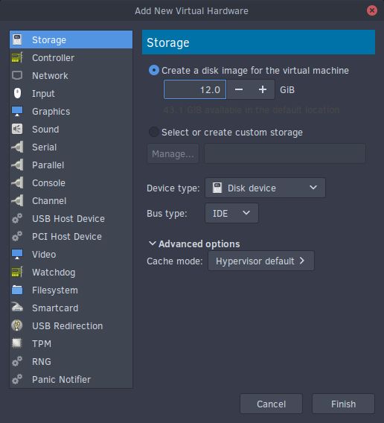Cancel adding virtual hardware
Image resolution: width=384 pixels, height=423 pixels.
(271, 404)
